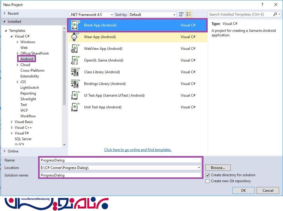Uncheck Create directory for solution

[x=208, y=175]
